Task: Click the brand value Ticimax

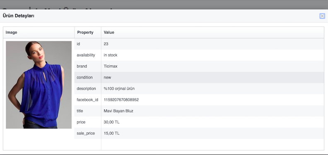Action: 111,66
